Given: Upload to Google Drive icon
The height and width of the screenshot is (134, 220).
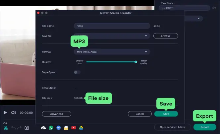Looking at the screenshot, I should 81,128.
